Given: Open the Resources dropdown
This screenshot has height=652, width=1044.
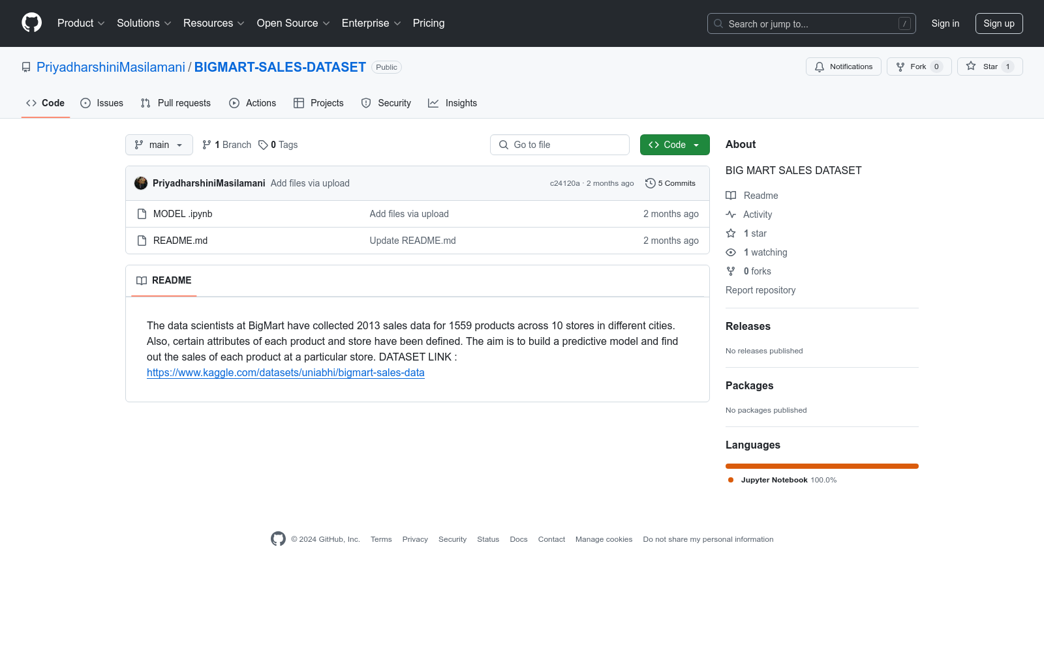Looking at the screenshot, I should 214,23.
